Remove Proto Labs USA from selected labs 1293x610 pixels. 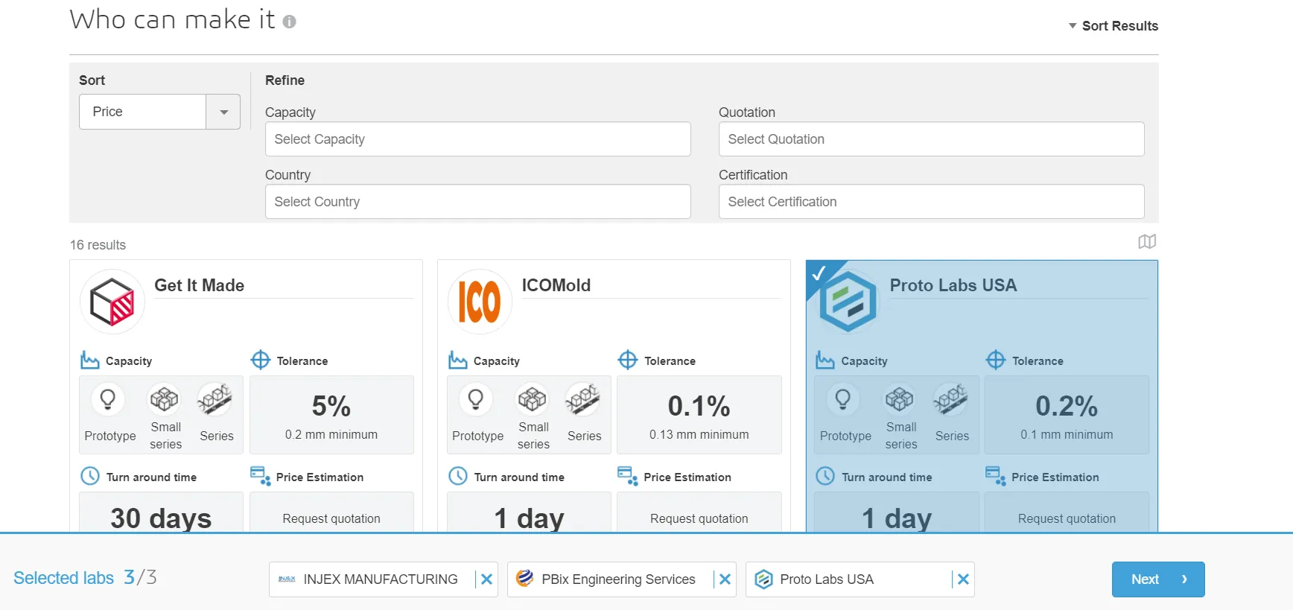tap(963, 579)
